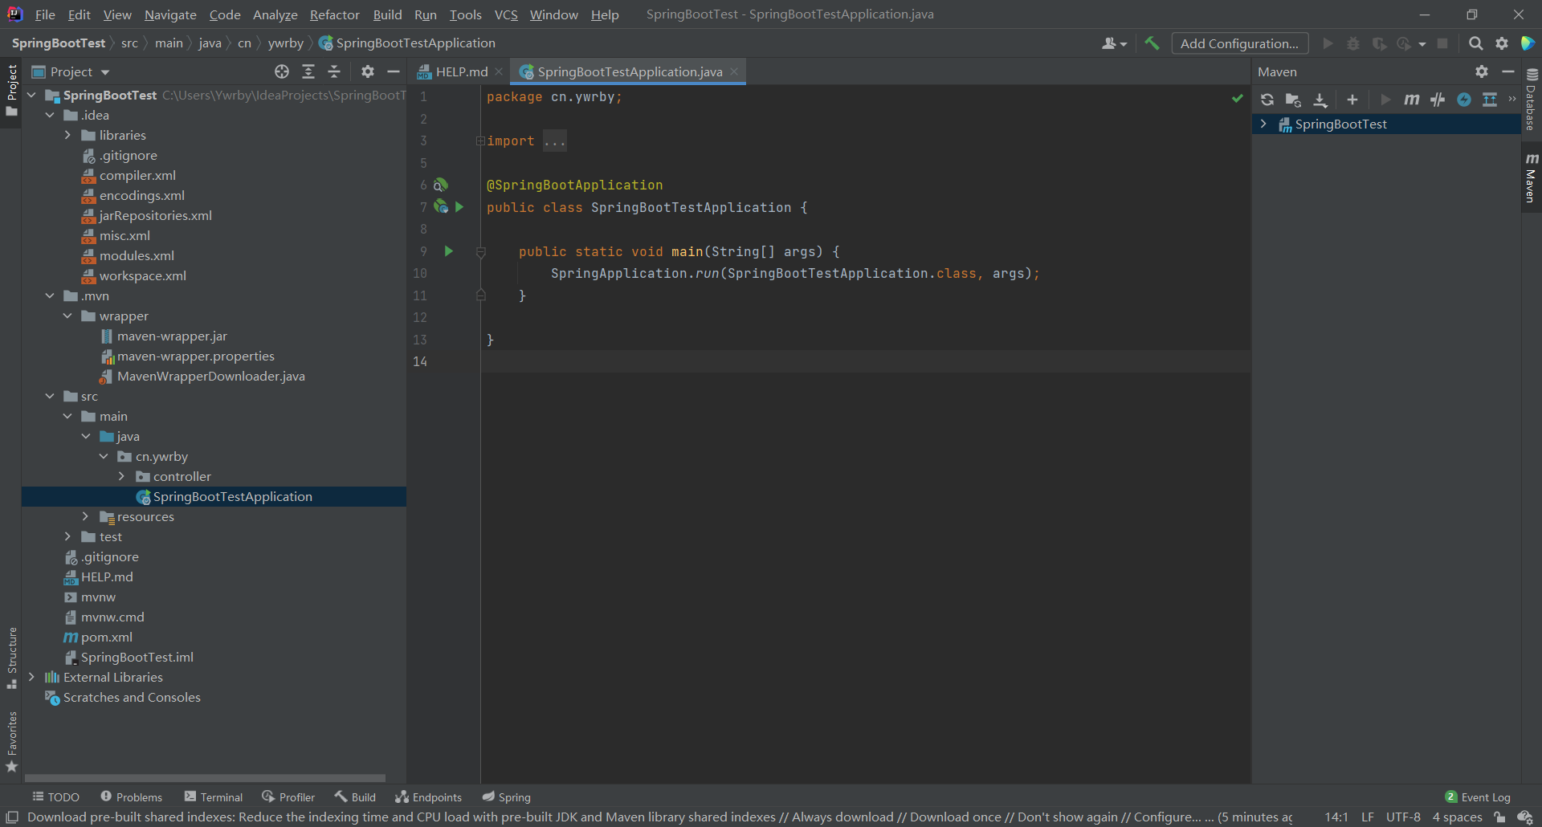Viewport: 1542px width, 827px height.
Task: Expand the controller package
Action: (x=121, y=476)
